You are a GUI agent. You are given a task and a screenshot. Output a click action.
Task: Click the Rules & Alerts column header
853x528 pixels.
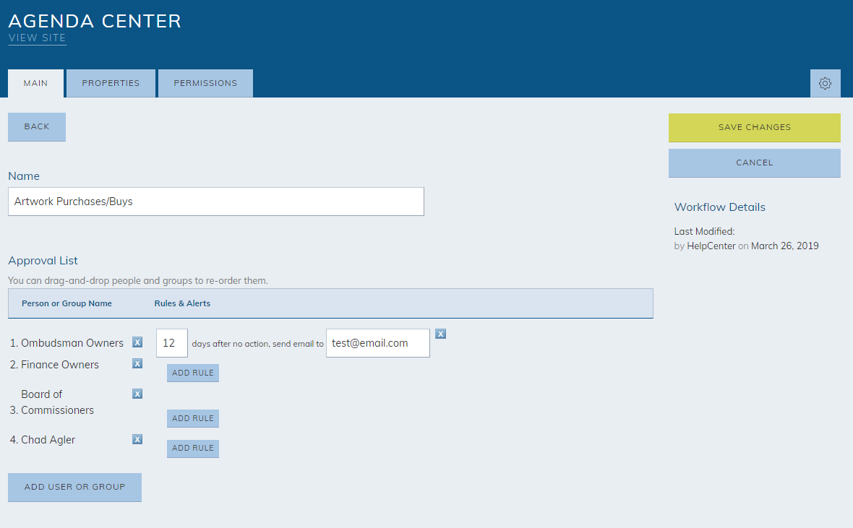[182, 303]
